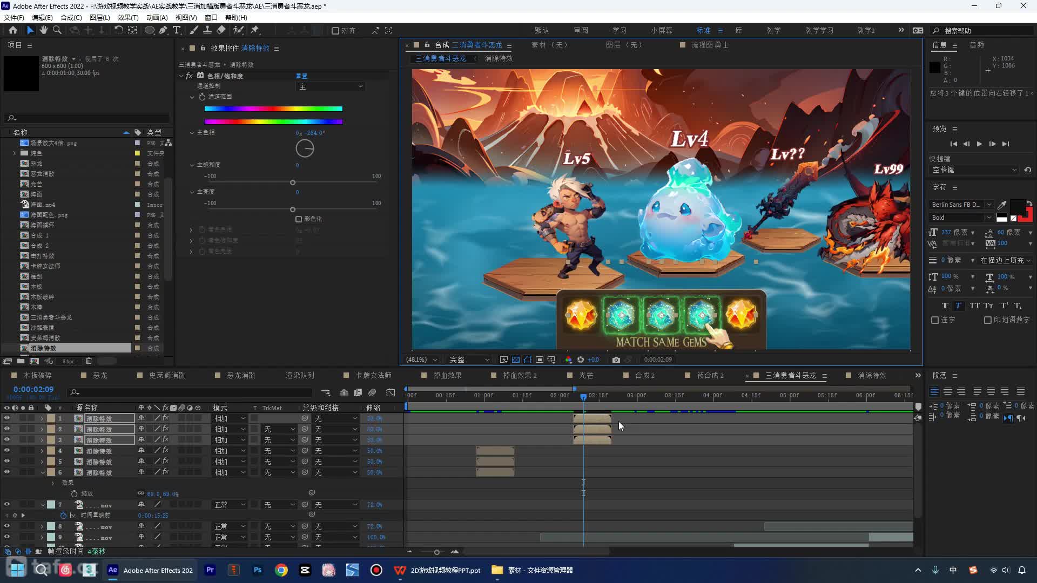Screen dimensions: 1037x583
Task: Toggle the Snapping checkbox in toolbar
Action: click(x=335, y=31)
